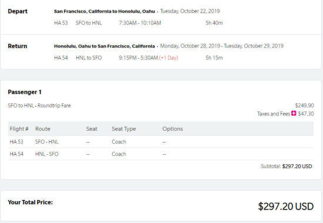The image size is (323, 223).
Task: Click the Depart section heading
Action: (x=18, y=11)
